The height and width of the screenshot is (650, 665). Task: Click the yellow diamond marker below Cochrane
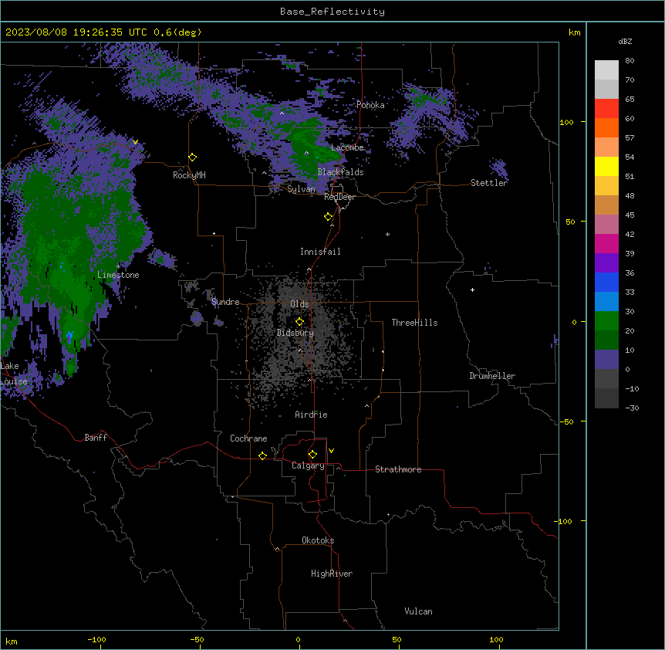click(262, 455)
